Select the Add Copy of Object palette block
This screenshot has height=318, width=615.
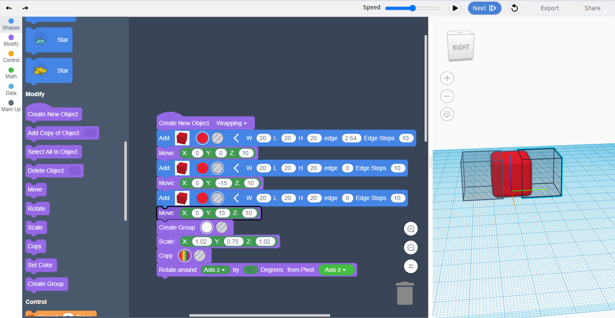62,133
